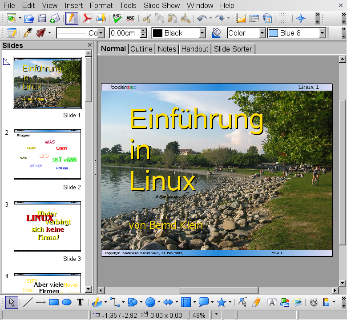Insert a chart
347x320 pixels.
pyautogui.click(x=241, y=18)
